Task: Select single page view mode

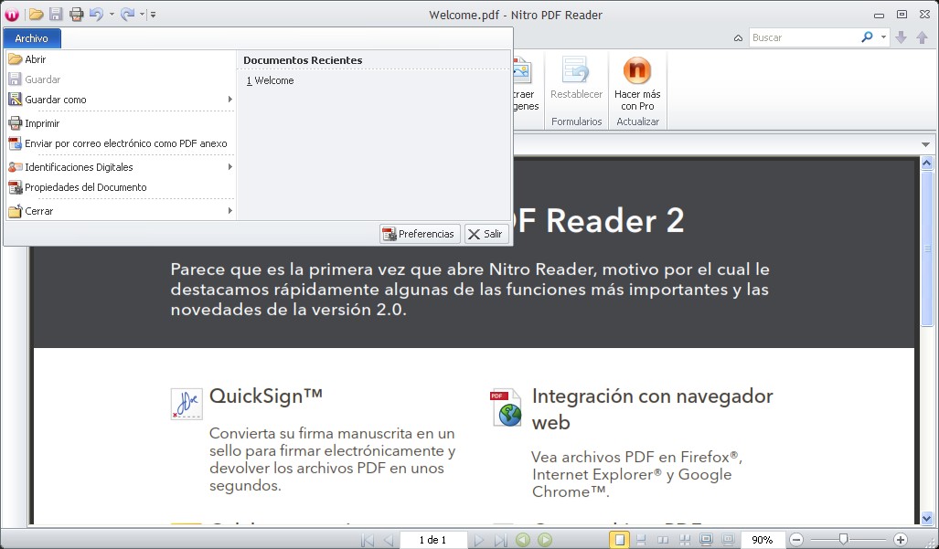Action: [620, 540]
